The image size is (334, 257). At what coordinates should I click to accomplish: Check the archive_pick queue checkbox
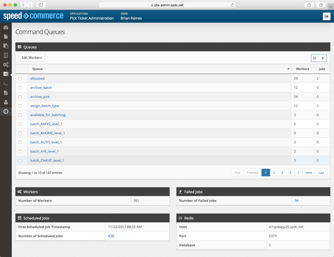(x=20, y=97)
